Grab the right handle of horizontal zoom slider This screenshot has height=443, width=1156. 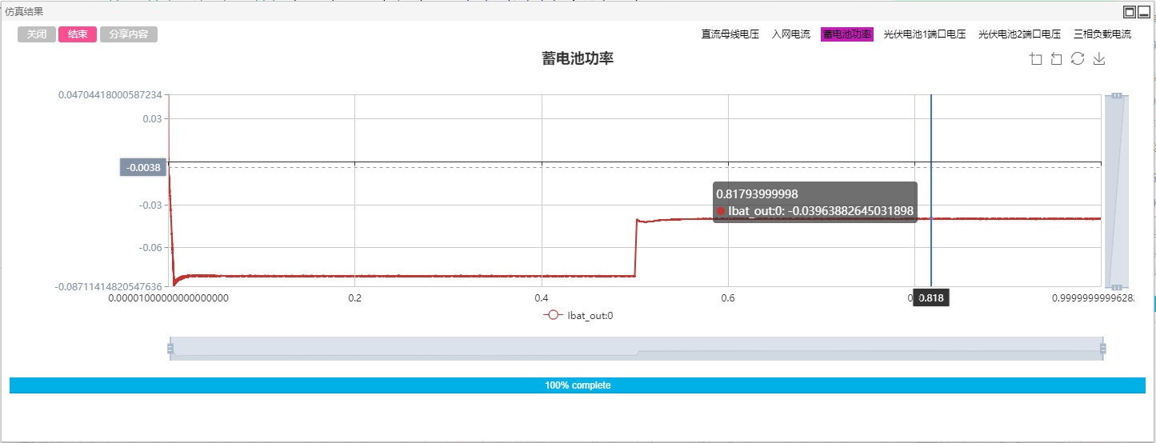coord(1103,349)
